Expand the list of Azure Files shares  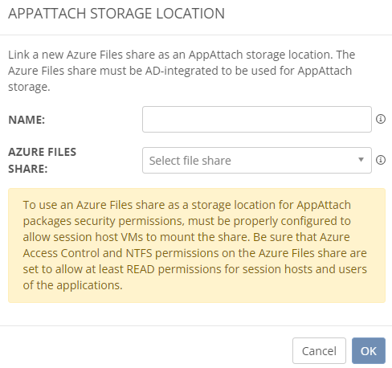point(257,160)
